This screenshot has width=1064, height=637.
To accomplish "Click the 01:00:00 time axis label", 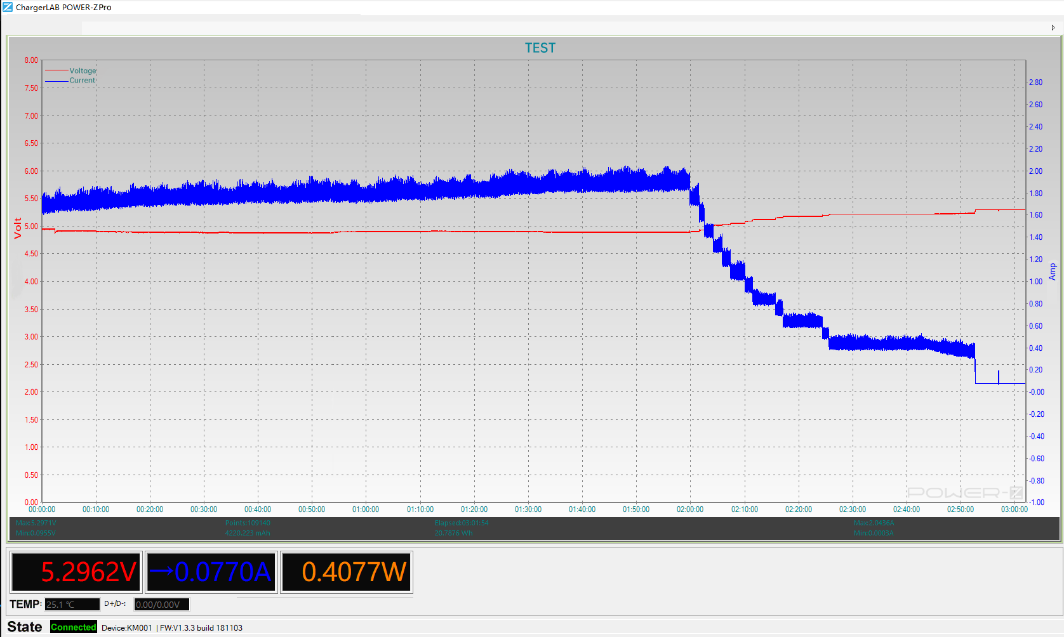I will click(x=366, y=509).
